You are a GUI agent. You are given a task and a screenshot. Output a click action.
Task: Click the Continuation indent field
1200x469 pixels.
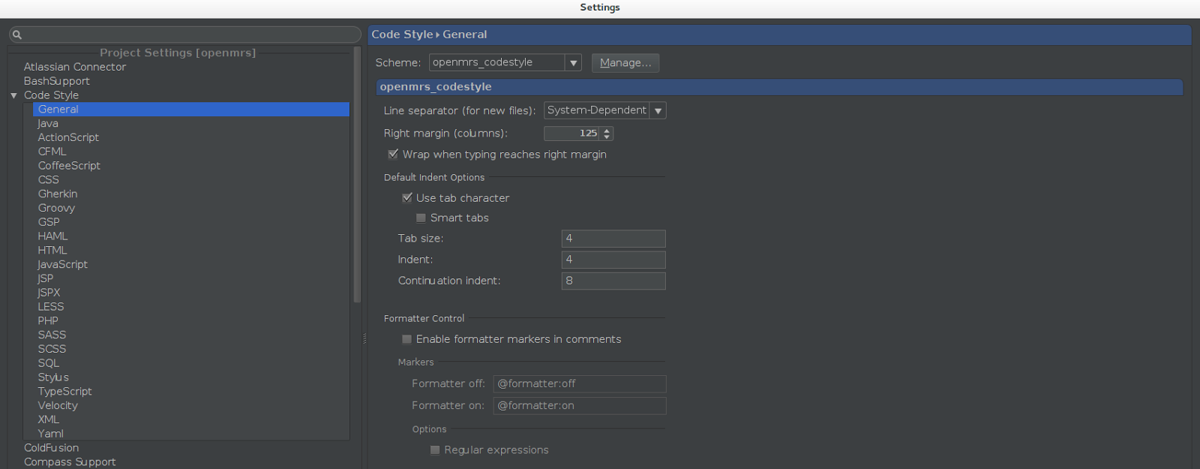click(x=613, y=281)
